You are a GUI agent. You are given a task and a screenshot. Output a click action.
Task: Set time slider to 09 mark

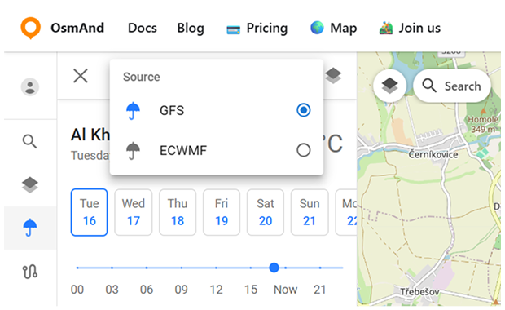(x=182, y=268)
